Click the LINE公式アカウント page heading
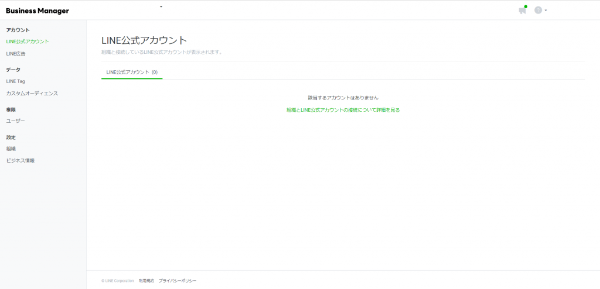 pyautogui.click(x=144, y=40)
